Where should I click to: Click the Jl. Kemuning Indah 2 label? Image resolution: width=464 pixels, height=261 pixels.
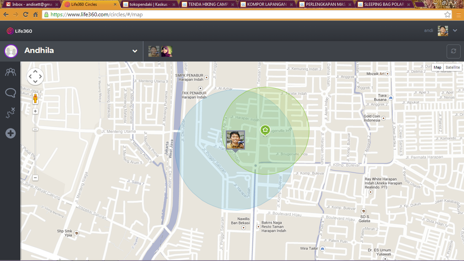coord(304,69)
